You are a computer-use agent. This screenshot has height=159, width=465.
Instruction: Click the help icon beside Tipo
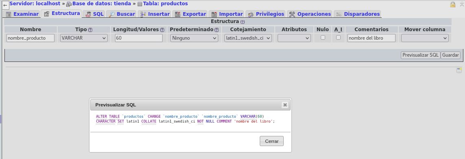(91, 30)
